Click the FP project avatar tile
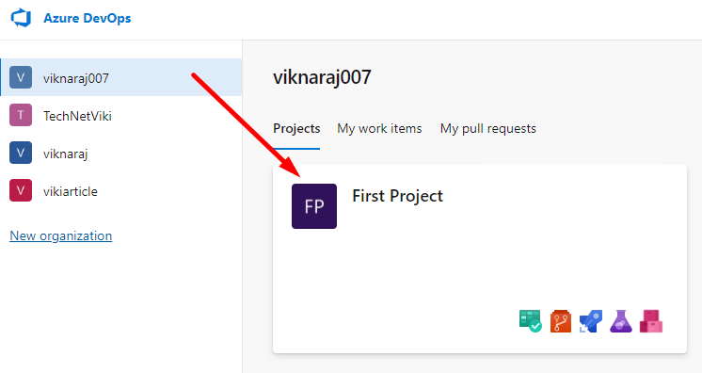 point(314,206)
